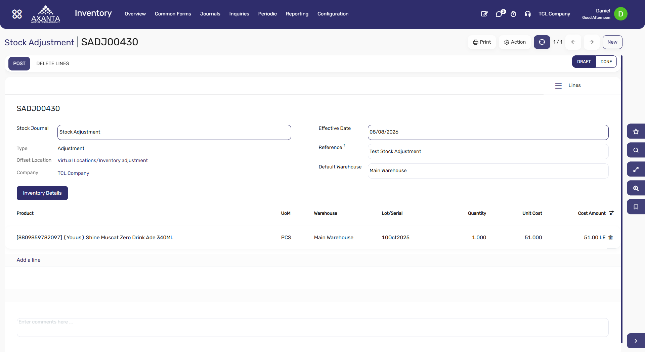Open the Default Warehouse field
The image size is (645, 352).
488,171
